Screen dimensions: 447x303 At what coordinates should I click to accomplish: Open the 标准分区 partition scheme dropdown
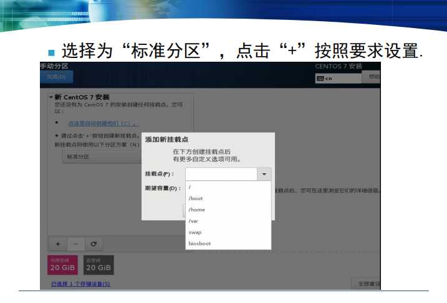click(102, 156)
